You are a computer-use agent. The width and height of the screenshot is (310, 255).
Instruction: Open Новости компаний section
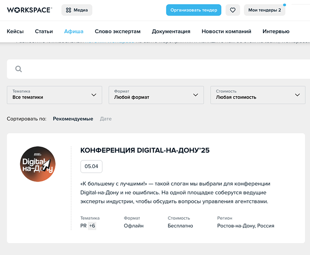(x=226, y=31)
